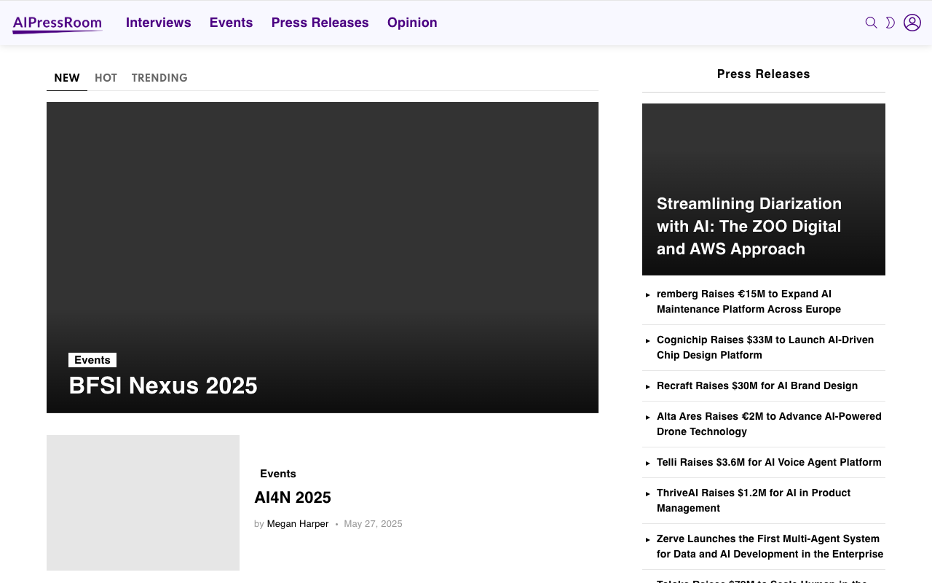Open the Events menu item

tap(232, 23)
